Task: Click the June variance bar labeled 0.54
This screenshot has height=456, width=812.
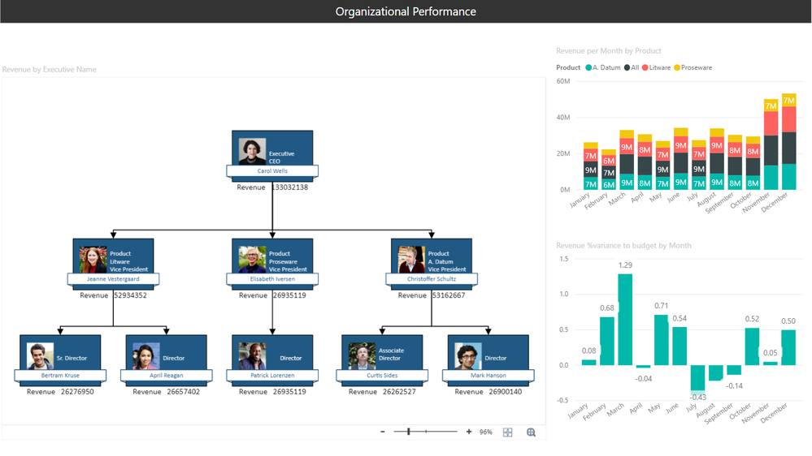Action: (x=680, y=346)
